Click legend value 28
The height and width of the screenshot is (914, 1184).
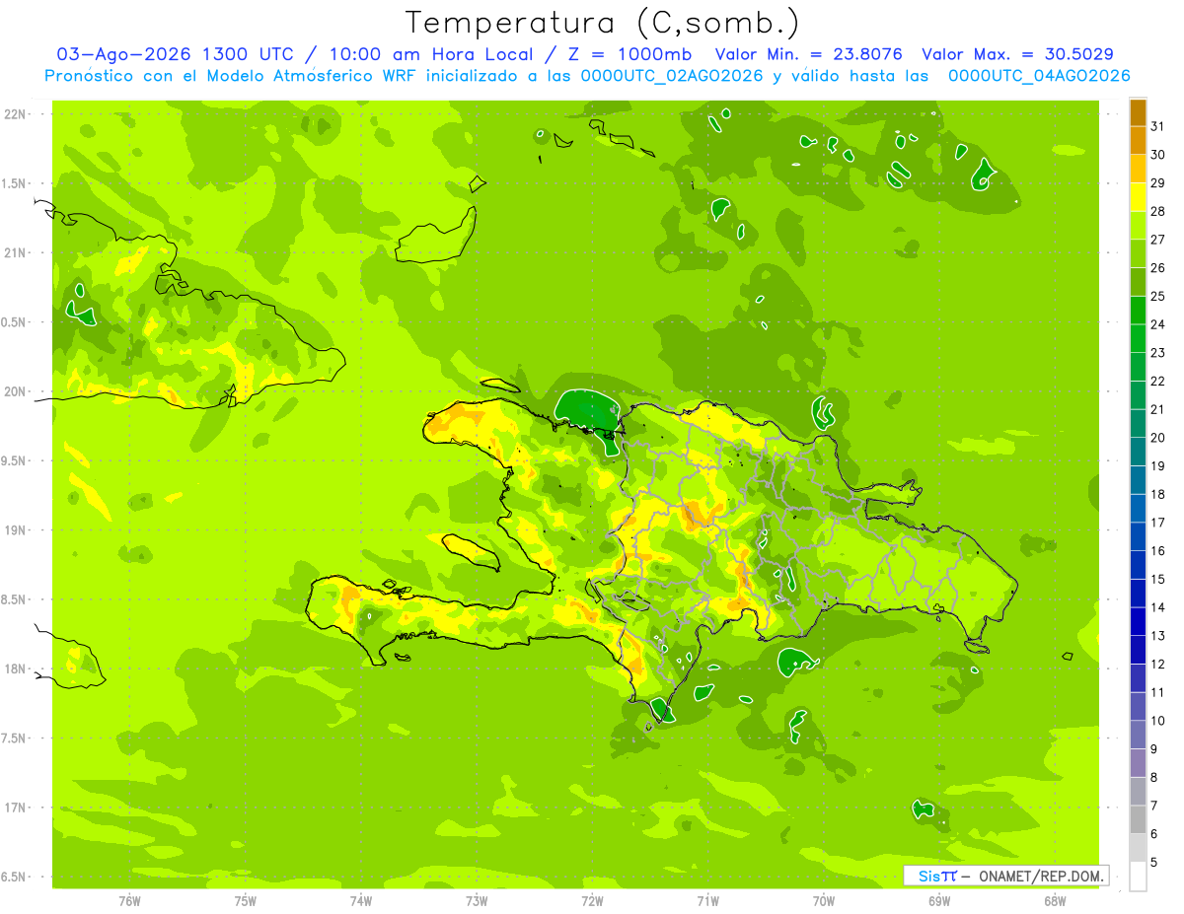(1158, 211)
